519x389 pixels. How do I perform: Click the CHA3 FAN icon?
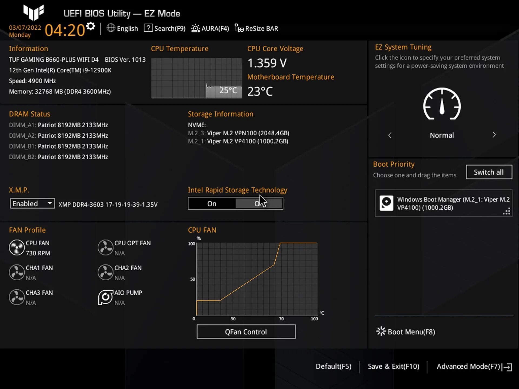pyautogui.click(x=17, y=297)
